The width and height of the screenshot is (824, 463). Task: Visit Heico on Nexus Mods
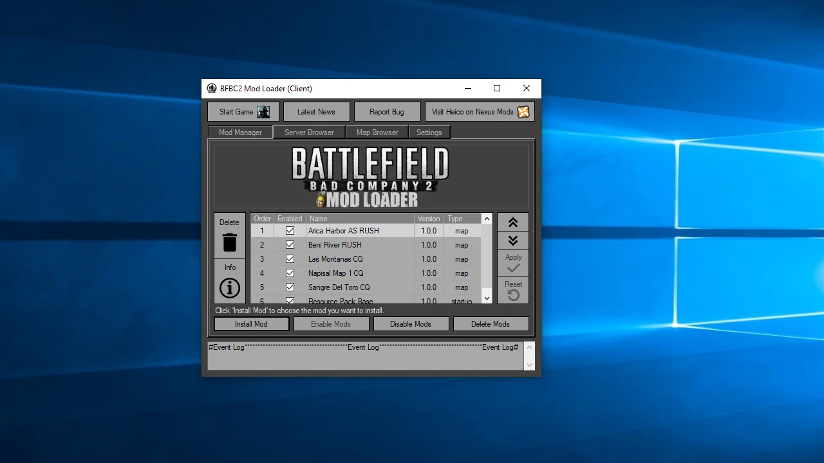tap(480, 112)
